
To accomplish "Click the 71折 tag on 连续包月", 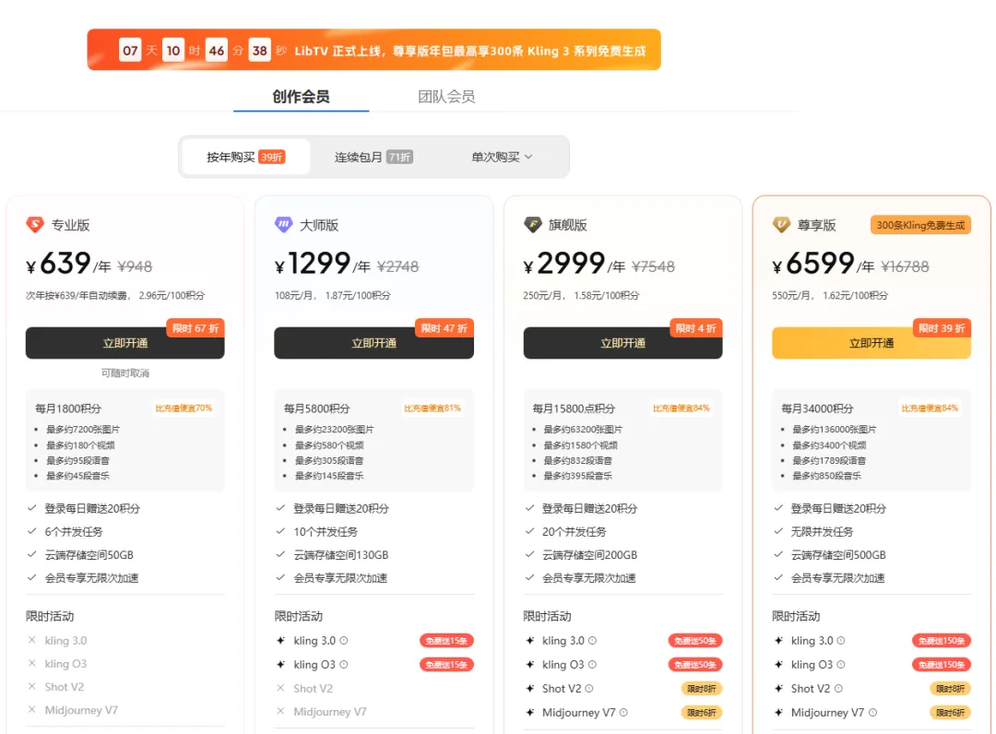I will click(x=400, y=157).
